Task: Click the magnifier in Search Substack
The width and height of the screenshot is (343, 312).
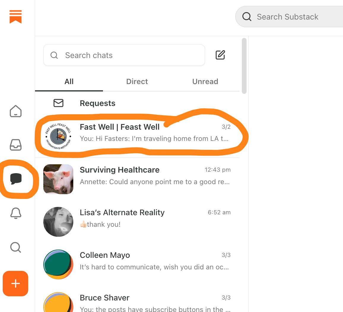Action: [247, 17]
